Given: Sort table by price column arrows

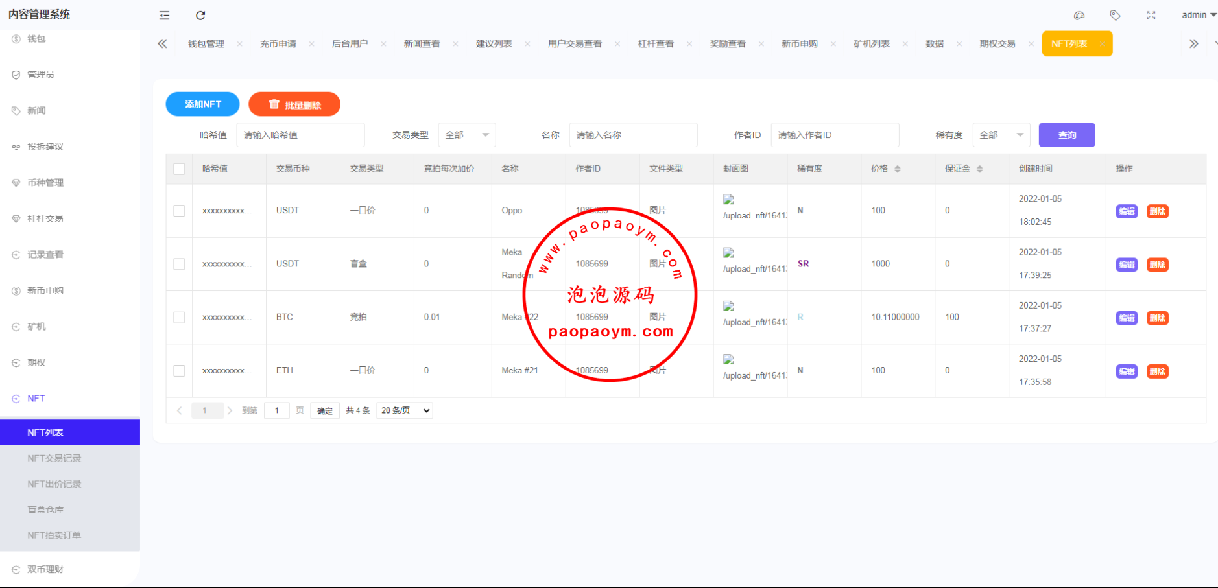Looking at the screenshot, I should [x=898, y=169].
